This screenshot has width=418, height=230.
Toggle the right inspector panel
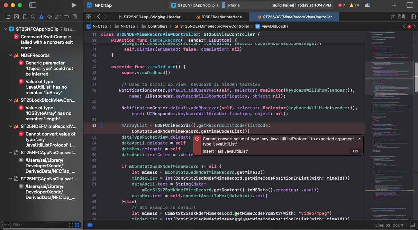click(x=410, y=5)
